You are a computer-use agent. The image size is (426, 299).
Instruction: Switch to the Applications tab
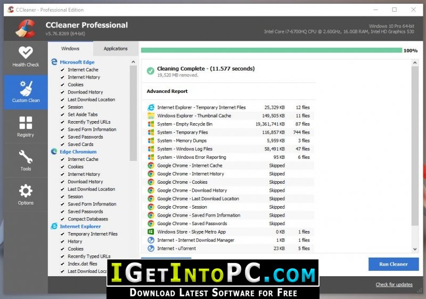click(116, 48)
